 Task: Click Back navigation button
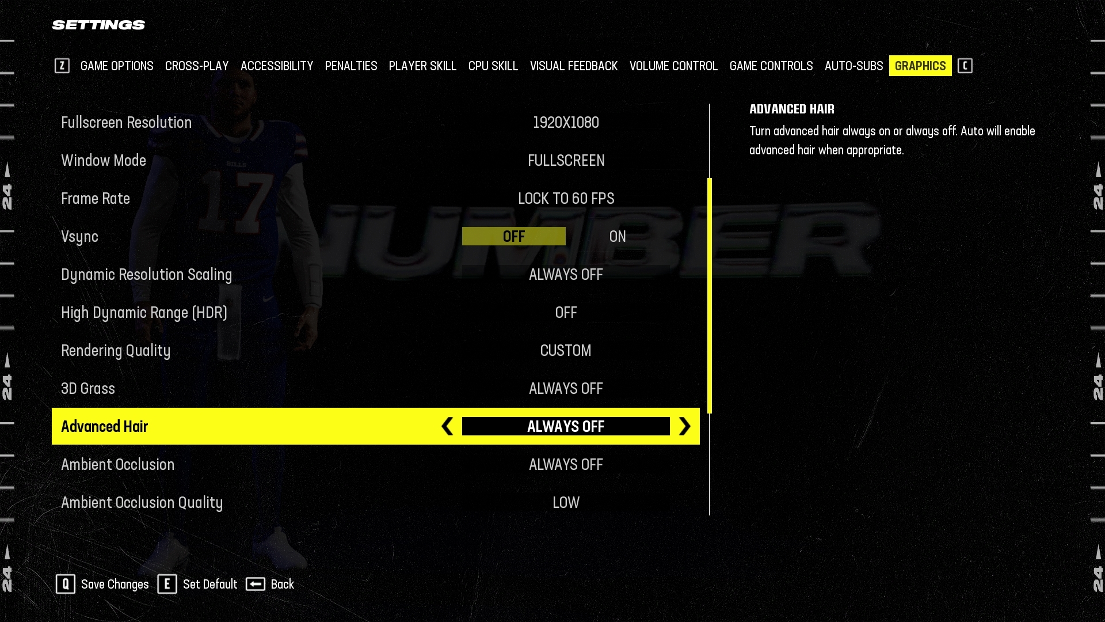tap(269, 583)
